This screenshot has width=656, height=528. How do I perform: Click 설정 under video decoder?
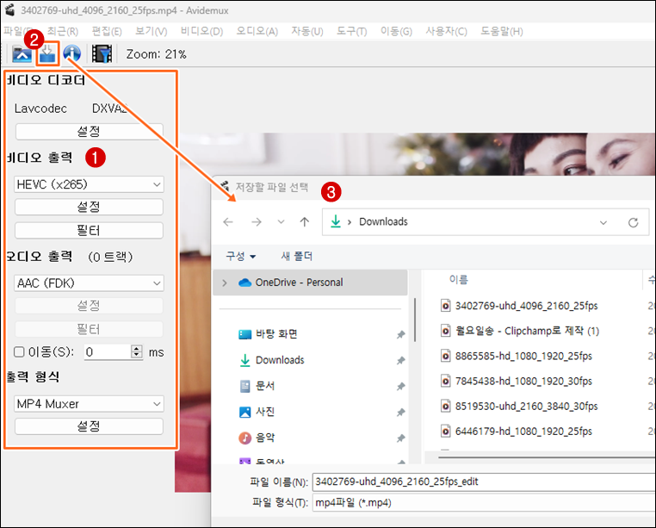(89, 132)
